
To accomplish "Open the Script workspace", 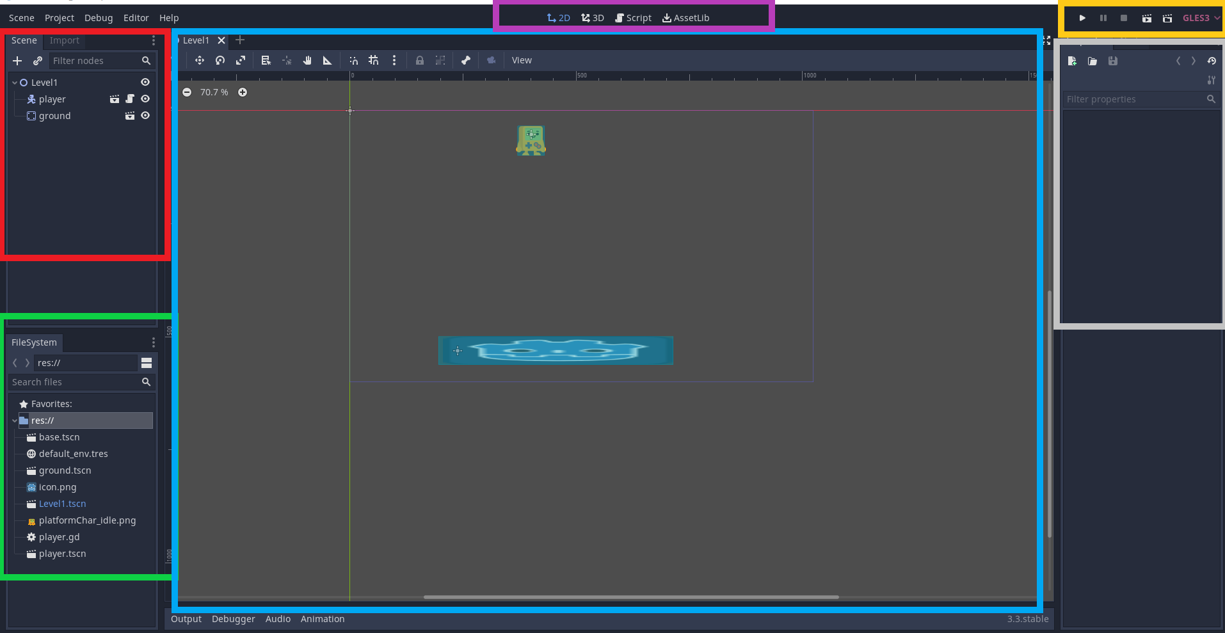I will click(x=633, y=18).
